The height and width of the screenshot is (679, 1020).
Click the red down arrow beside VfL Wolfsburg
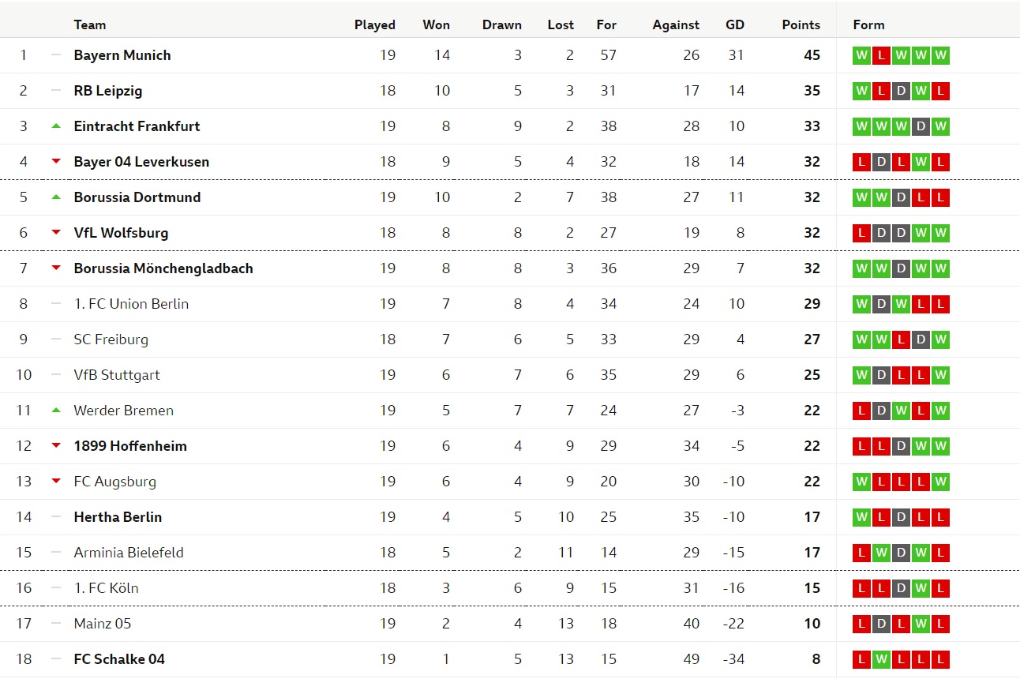[56, 233]
